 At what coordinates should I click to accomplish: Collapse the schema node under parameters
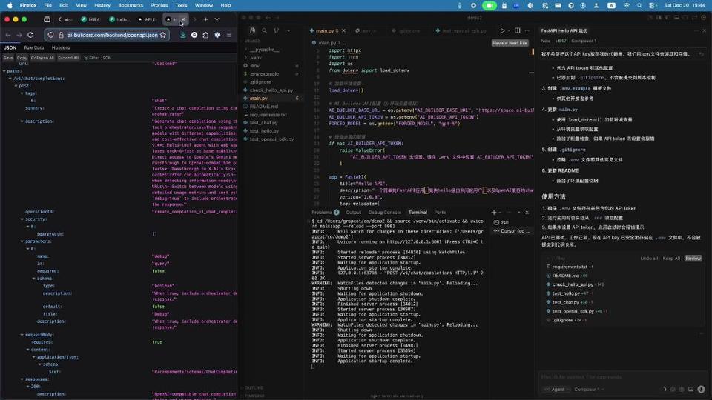point(33,279)
